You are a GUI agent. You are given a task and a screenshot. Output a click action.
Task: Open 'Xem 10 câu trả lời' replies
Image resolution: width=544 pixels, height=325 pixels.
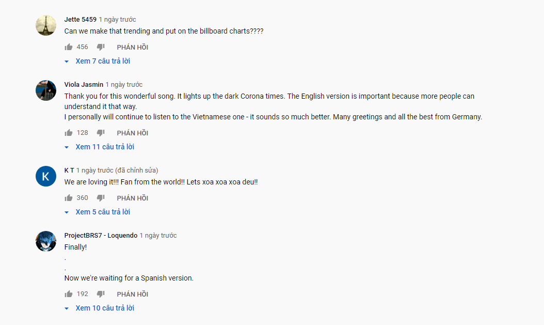pos(100,308)
